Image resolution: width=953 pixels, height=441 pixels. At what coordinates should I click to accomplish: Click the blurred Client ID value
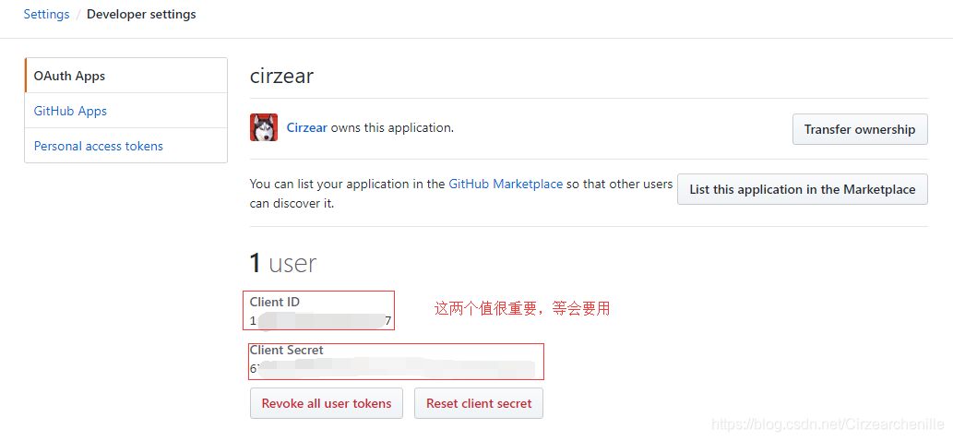click(320, 321)
